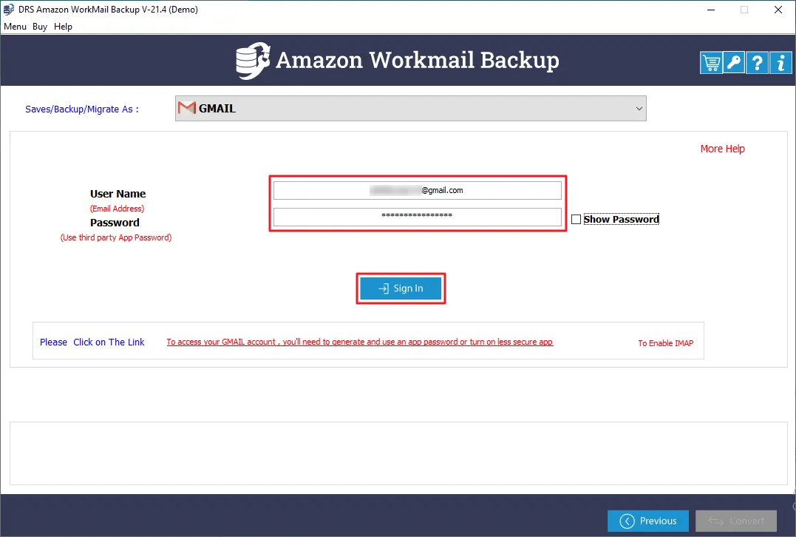This screenshot has width=796, height=537.
Task: Follow the GMAIL app password link
Action: pos(359,342)
